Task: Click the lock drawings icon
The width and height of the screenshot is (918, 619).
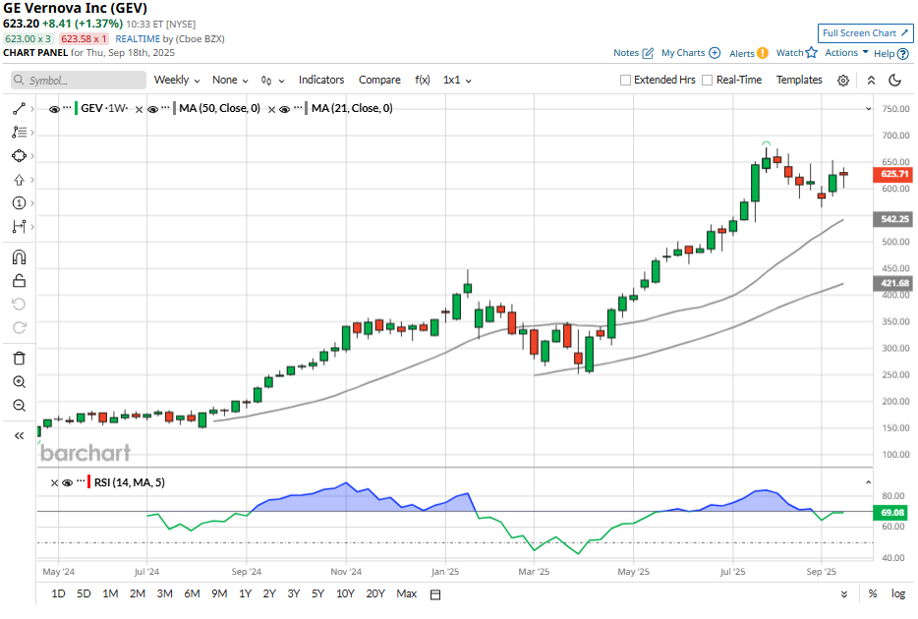Action: click(x=19, y=281)
